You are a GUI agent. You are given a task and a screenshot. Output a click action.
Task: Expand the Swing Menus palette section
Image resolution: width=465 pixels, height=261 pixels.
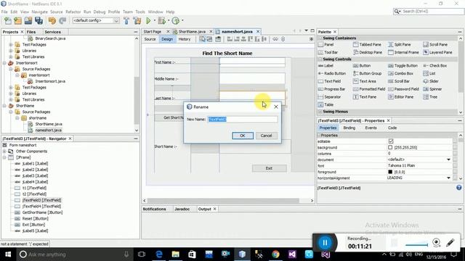point(320,112)
